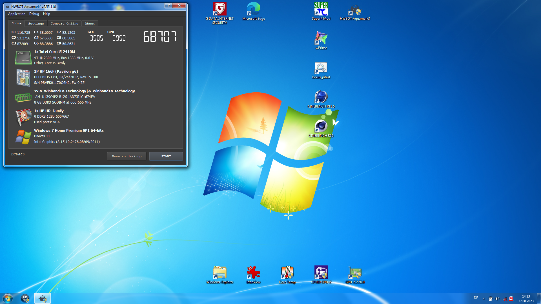
Task: Open the Application menu
Action: pyautogui.click(x=17, y=14)
